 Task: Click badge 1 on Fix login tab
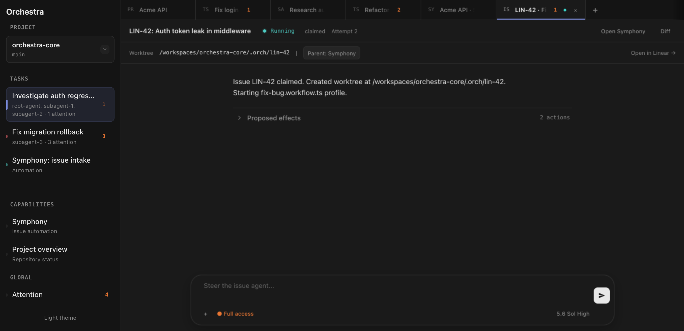tap(248, 10)
